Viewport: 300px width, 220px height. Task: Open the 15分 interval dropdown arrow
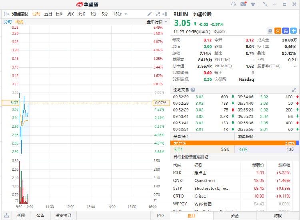coord(126,14)
